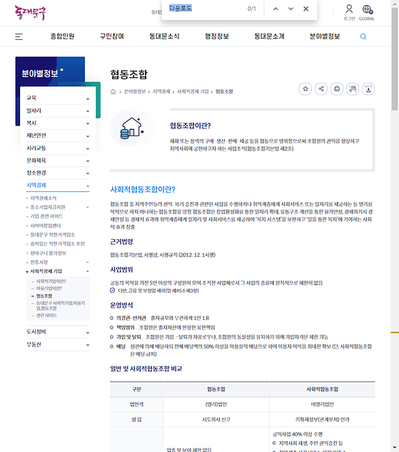Viewport: 399px width, 452px height.
Task: Open 관련 사이트 sidebar link
Action: click(x=46, y=316)
